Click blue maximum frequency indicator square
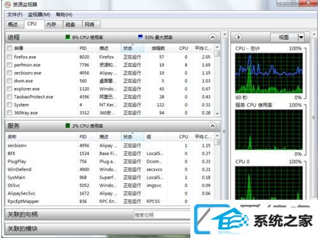The image size is (318, 238). pyautogui.click(x=140, y=37)
